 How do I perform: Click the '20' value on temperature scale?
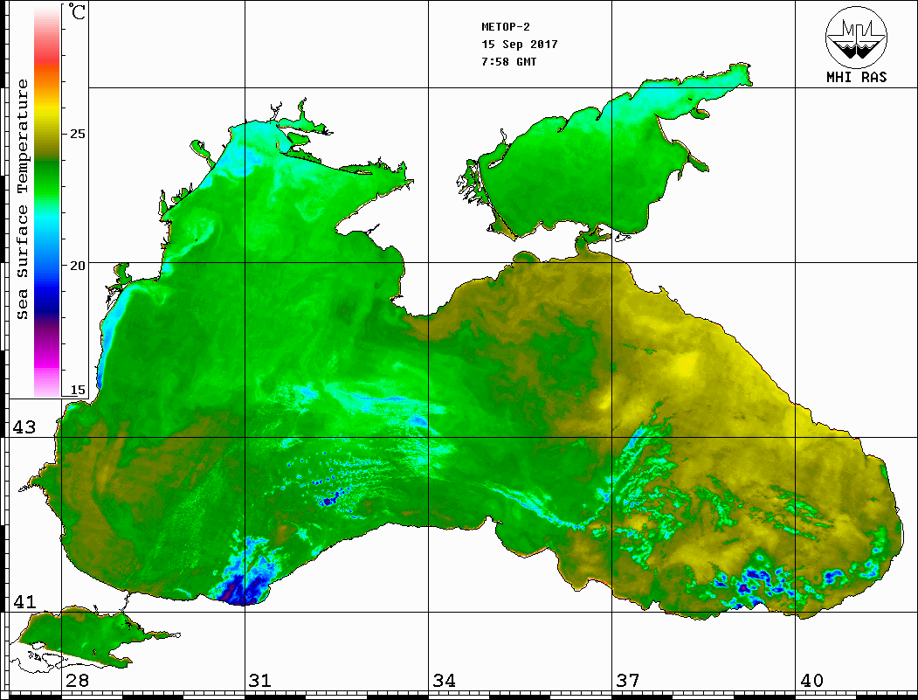click(x=77, y=266)
